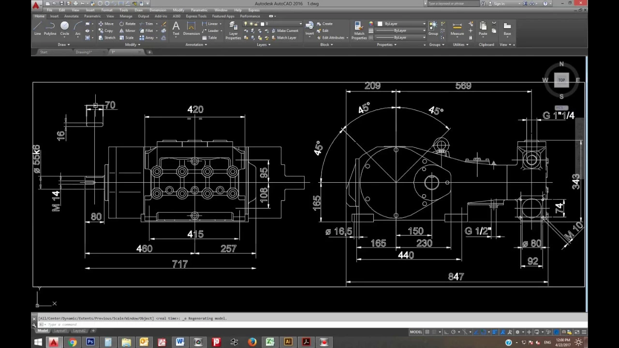This screenshot has width=619, height=348.
Task: Activate the Arc tool
Action: point(78,28)
